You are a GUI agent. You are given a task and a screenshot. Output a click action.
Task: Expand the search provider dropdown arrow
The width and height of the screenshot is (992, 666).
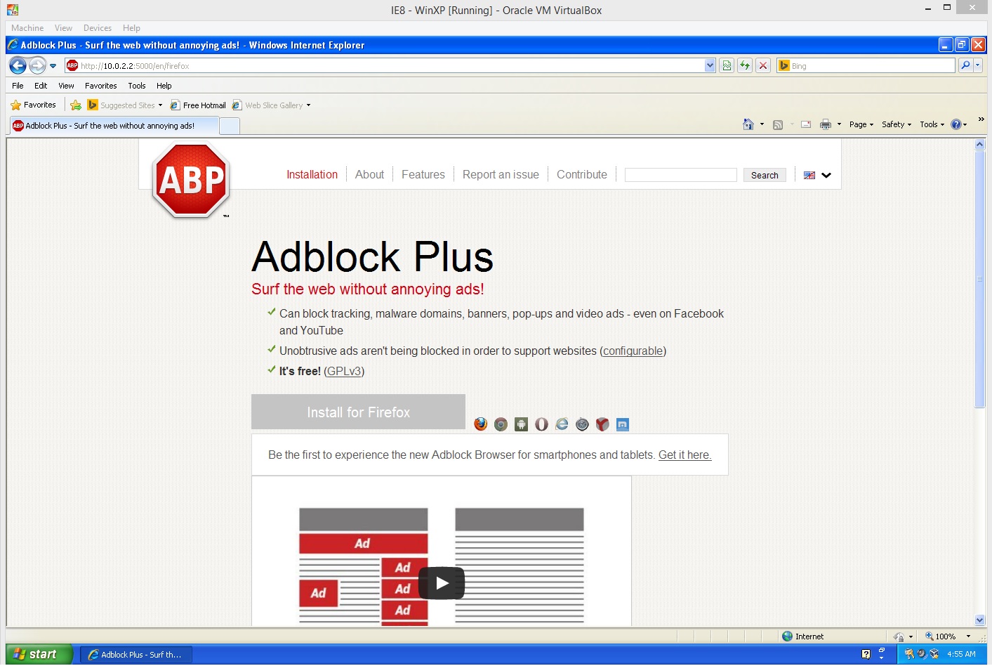coord(978,65)
